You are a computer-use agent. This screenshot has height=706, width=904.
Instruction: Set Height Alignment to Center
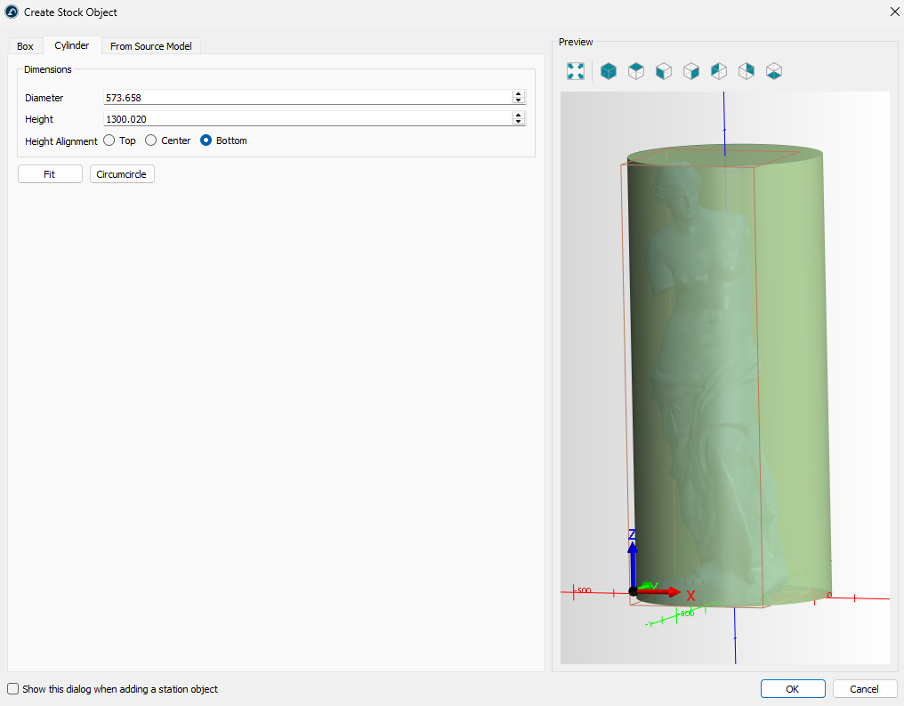click(x=151, y=140)
